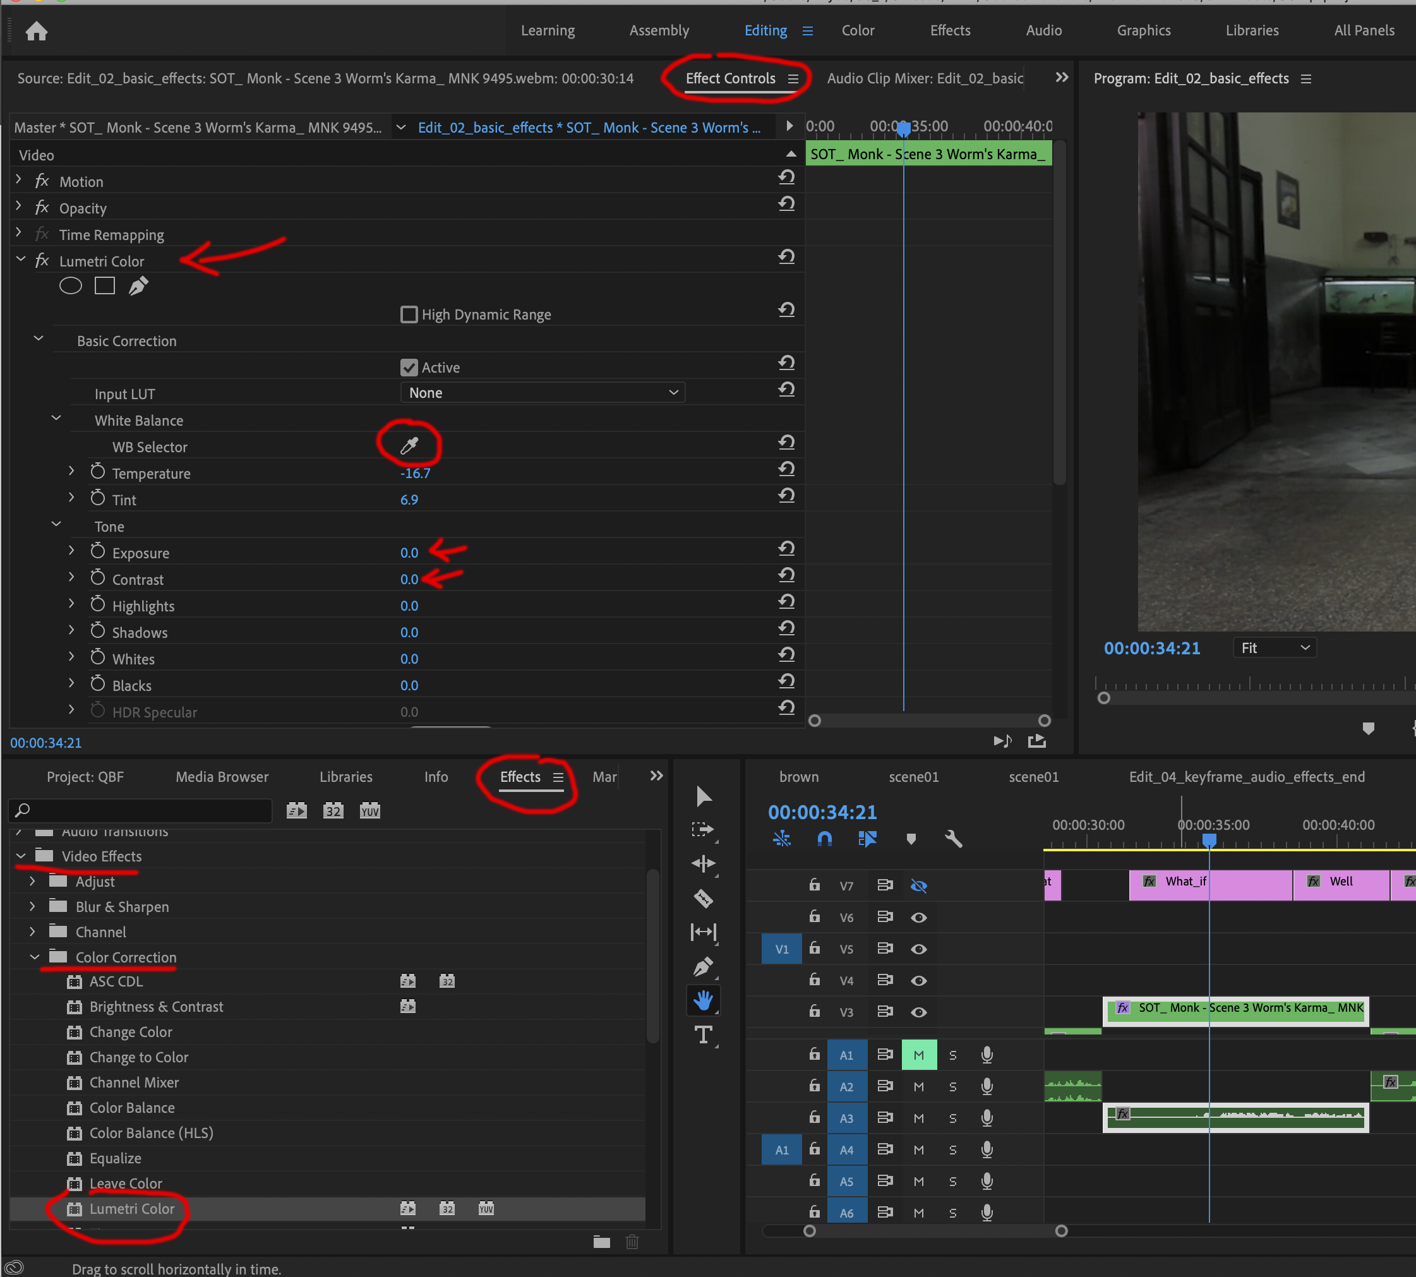Viewport: 1416px width, 1277px height.
Task: Open the Fit zoom level dropdown
Action: 1275,647
